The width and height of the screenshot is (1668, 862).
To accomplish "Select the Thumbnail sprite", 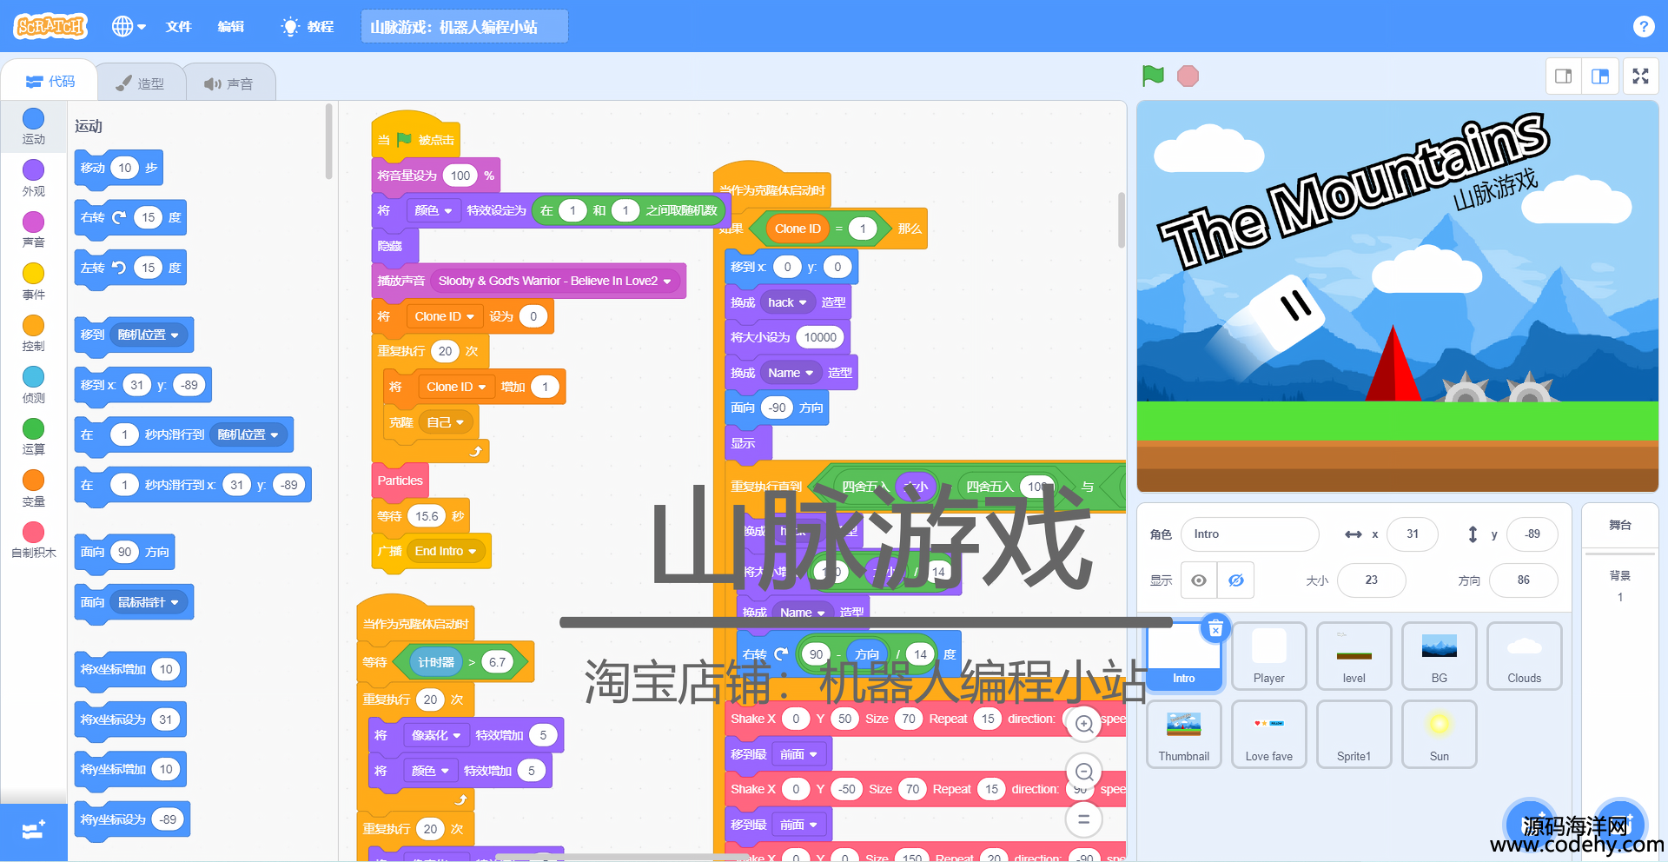I will pyautogui.click(x=1183, y=734).
